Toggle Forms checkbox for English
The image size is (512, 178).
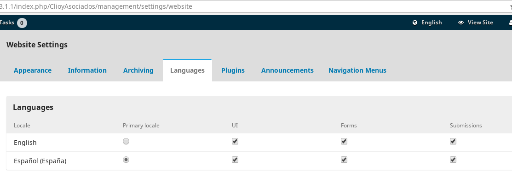(344, 141)
